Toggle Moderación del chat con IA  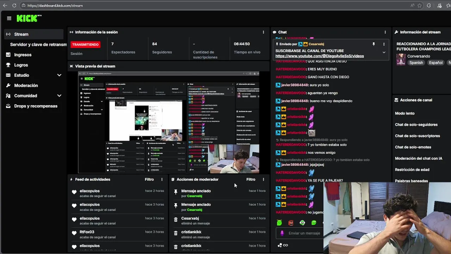click(419, 158)
